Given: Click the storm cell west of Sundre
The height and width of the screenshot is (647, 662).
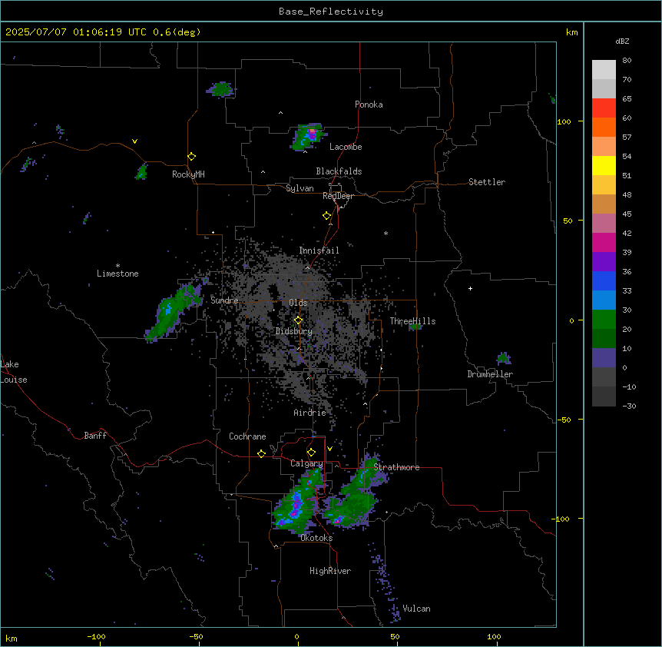Looking at the screenshot, I should coord(174,312).
